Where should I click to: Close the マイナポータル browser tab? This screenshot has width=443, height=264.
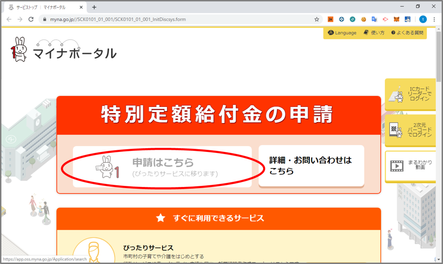click(x=81, y=7)
